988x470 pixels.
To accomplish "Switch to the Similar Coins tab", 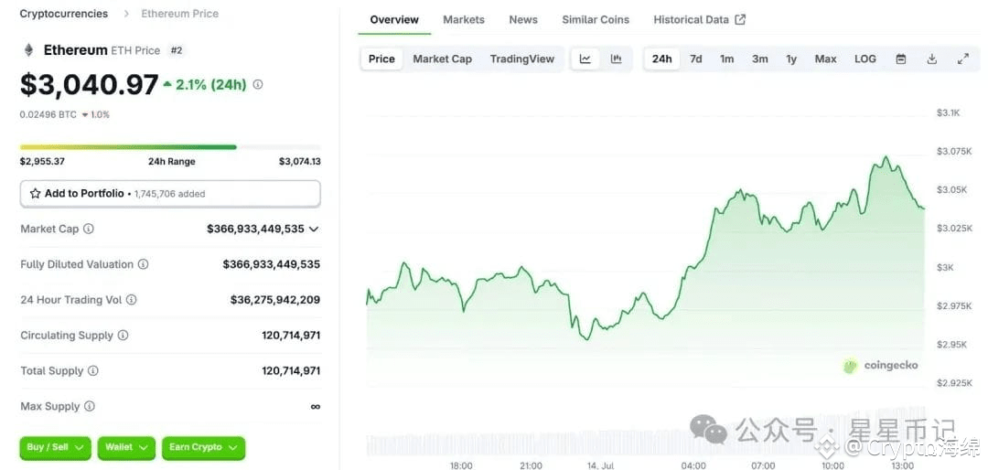I will (x=596, y=19).
